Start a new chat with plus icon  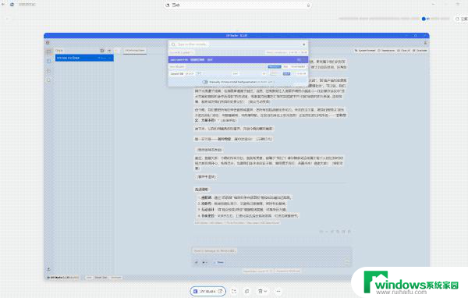[109, 51]
